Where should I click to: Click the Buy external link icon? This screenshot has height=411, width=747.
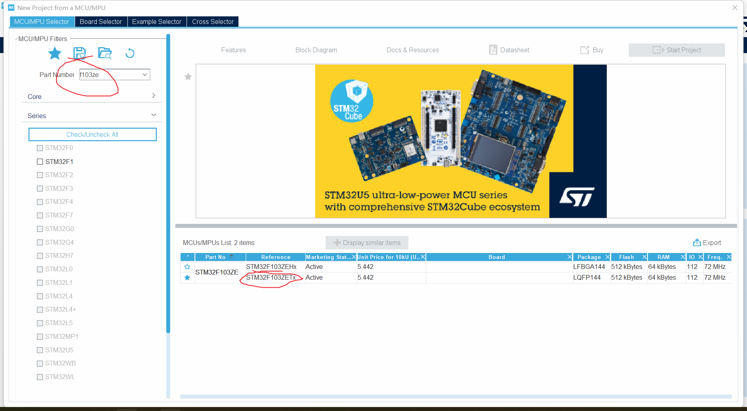point(585,50)
